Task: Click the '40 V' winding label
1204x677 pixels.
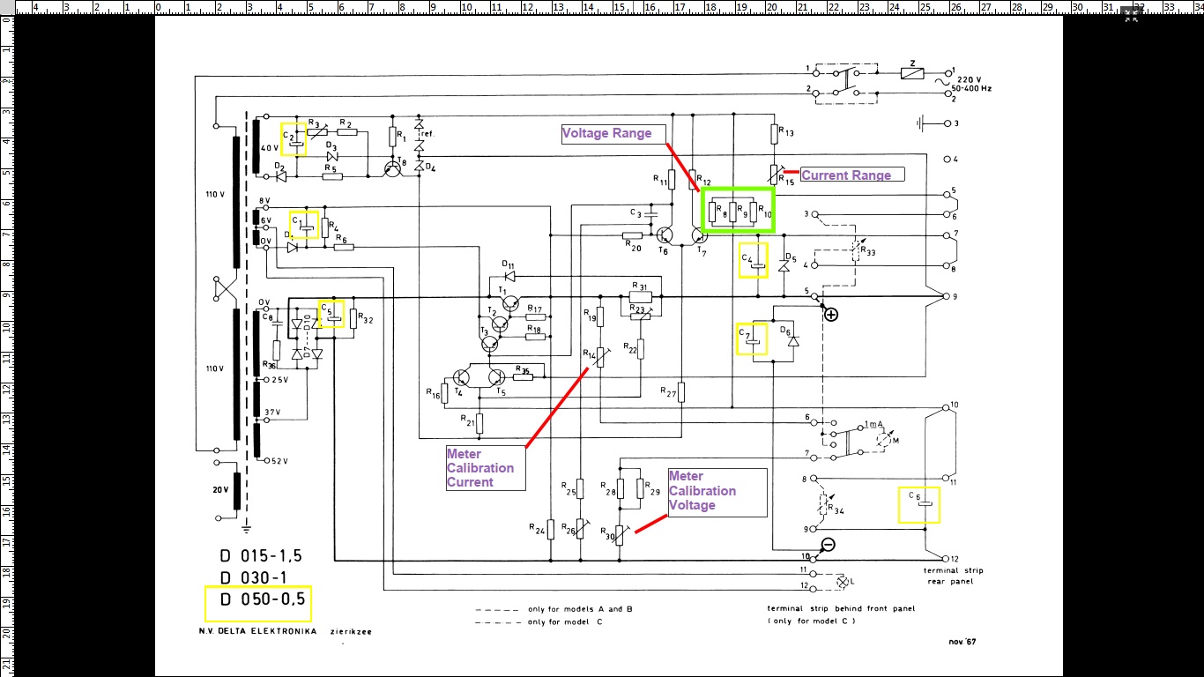Action: coord(271,147)
